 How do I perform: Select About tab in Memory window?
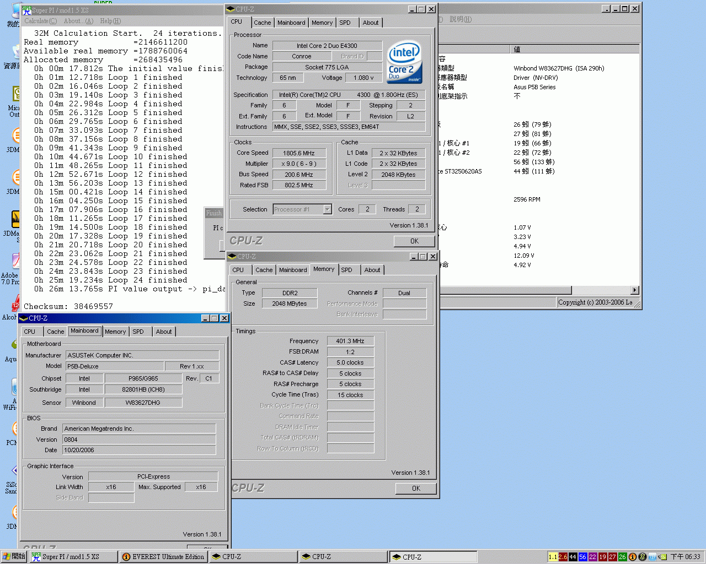[x=372, y=270]
